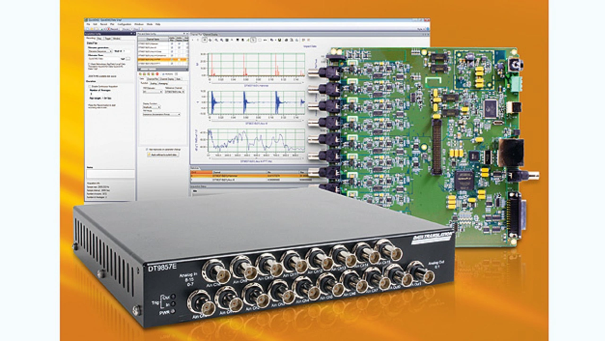Open the Filename generation dropdown

(98, 51)
